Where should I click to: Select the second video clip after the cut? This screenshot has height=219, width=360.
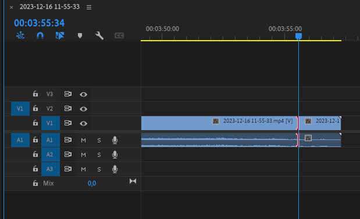click(320, 123)
